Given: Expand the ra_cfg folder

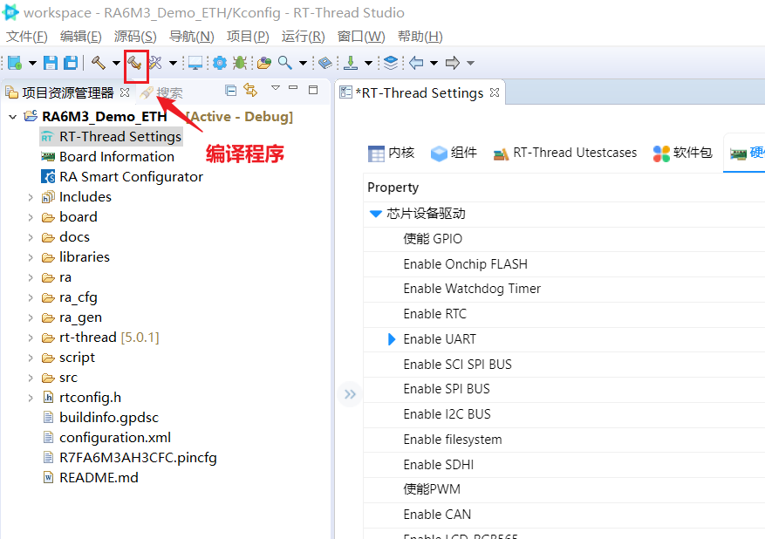Looking at the screenshot, I should [31, 297].
